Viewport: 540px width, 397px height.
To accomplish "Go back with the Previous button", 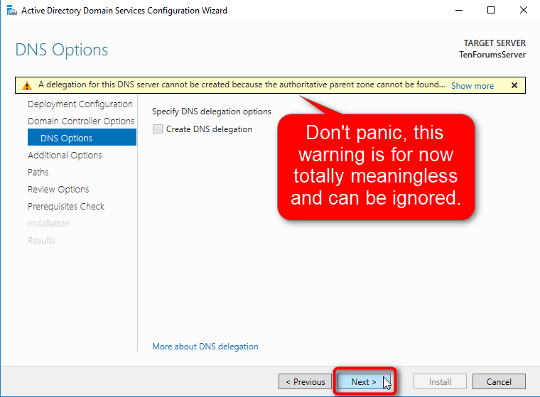I will [x=305, y=381].
